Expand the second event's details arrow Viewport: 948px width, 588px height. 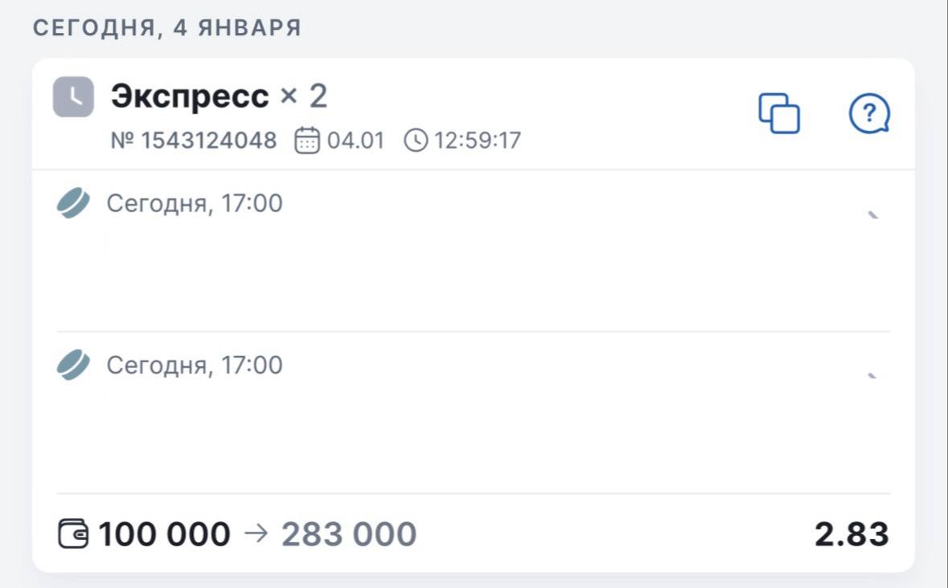872,376
